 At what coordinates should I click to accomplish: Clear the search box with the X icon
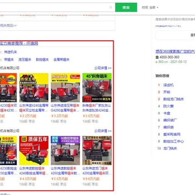(111, 7)
